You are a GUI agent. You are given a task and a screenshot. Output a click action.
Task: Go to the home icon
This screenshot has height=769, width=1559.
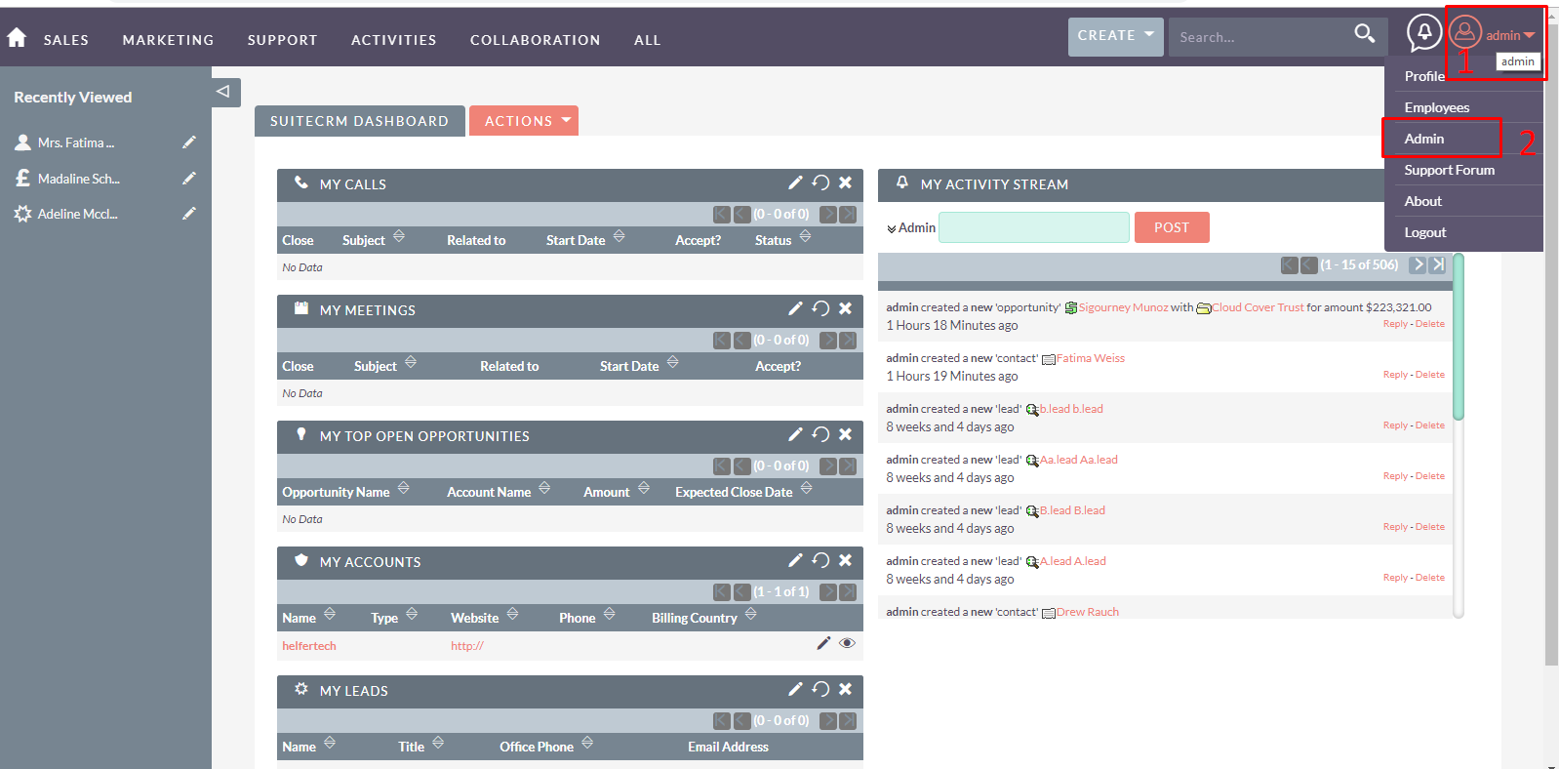[17, 38]
